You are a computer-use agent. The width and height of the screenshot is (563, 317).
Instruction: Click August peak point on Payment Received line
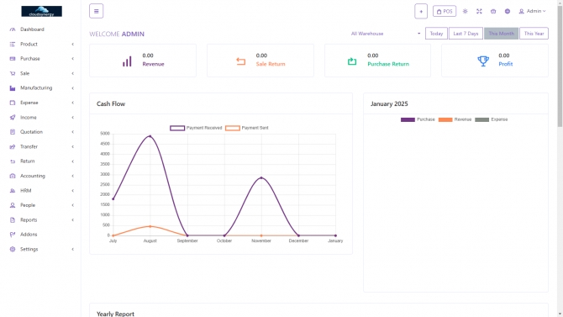150,136
